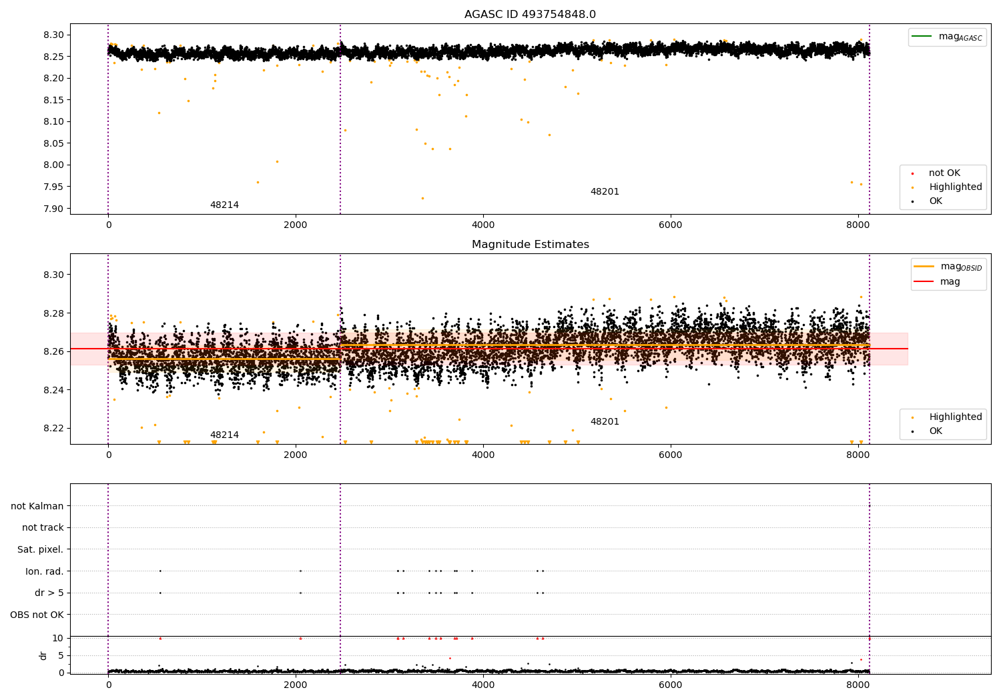The height and width of the screenshot is (700, 1001).
Task: Click the '8.24' y tick of middle plot
Action: pos(53,390)
